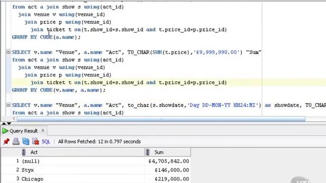Click the $4,705,842.00 sum cell
The image size is (326, 183).
[x=168, y=161]
